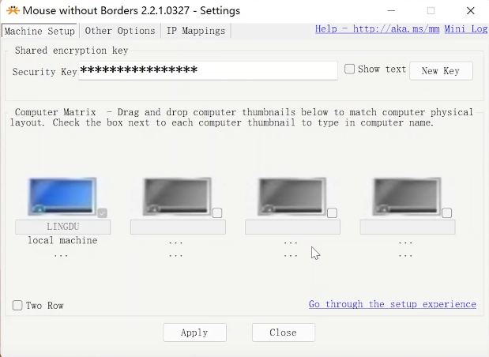Open the Help aka.ms/mm link
This screenshot has height=357, width=489.
(x=377, y=29)
